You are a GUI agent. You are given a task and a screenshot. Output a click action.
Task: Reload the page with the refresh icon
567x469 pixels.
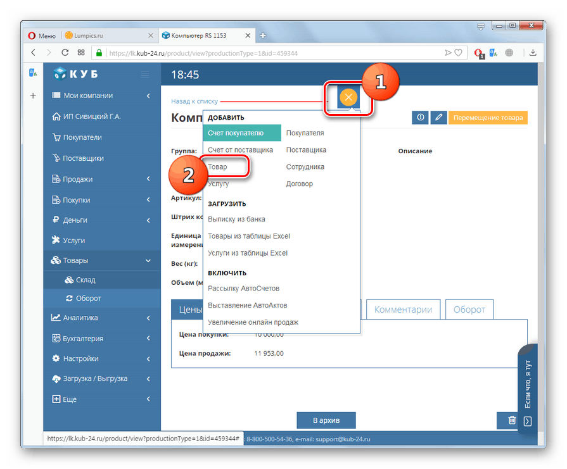pos(65,53)
